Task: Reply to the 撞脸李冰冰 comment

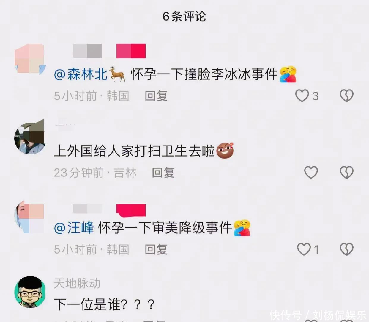Action: coord(156,96)
